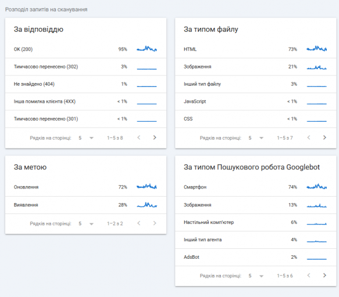Click the '1–5 з 7' pagination text

[x=285, y=138]
